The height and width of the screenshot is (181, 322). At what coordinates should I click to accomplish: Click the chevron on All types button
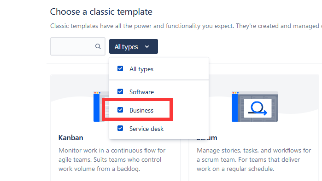click(147, 47)
